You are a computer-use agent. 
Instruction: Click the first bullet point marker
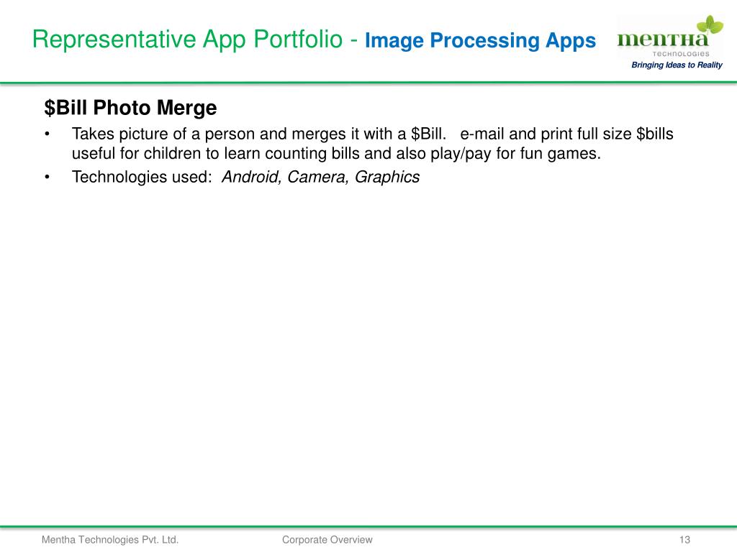(x=48, y=134)
